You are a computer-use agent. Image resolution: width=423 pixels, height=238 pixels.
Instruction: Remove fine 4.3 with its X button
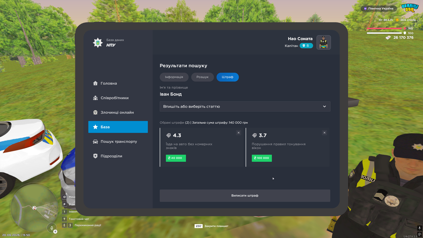[239, 133]
